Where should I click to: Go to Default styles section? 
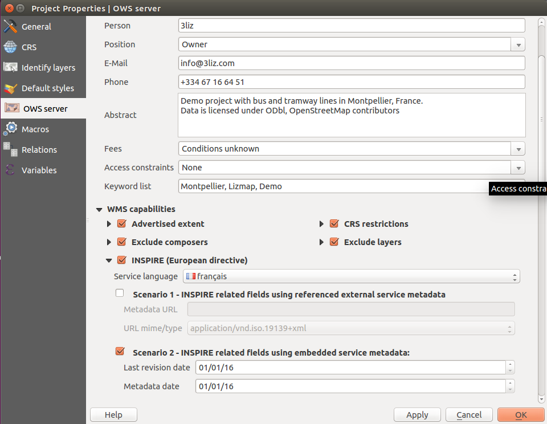pos(43,88)
